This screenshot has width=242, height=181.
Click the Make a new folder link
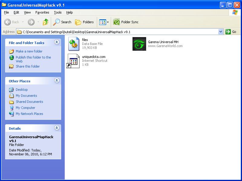[x=29, y=51]
